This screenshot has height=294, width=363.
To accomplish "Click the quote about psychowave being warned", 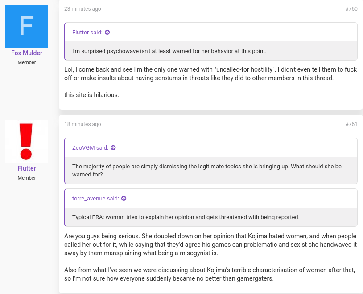I will point(169,51).
